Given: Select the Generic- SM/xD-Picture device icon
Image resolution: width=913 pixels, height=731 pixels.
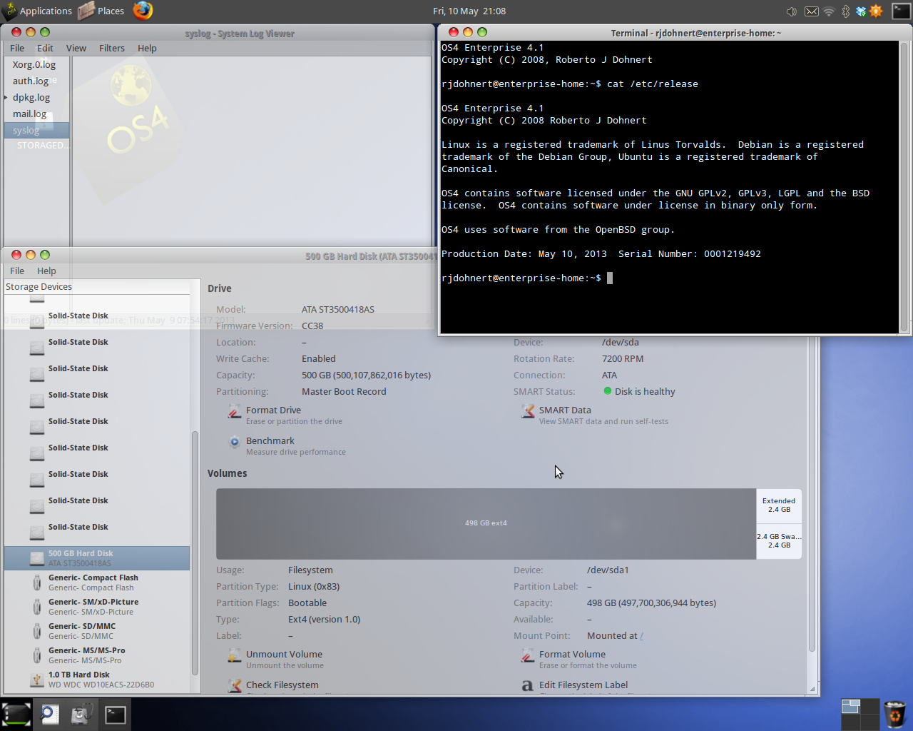Looking at the screenshot, I should pyautogui.click(x=37, y=607).
